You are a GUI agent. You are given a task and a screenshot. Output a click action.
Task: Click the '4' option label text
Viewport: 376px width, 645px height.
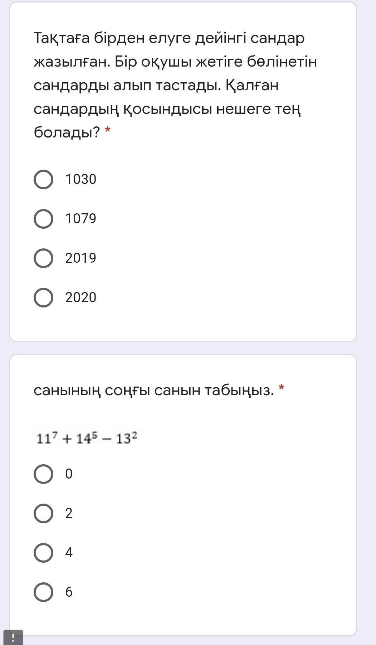69,553
